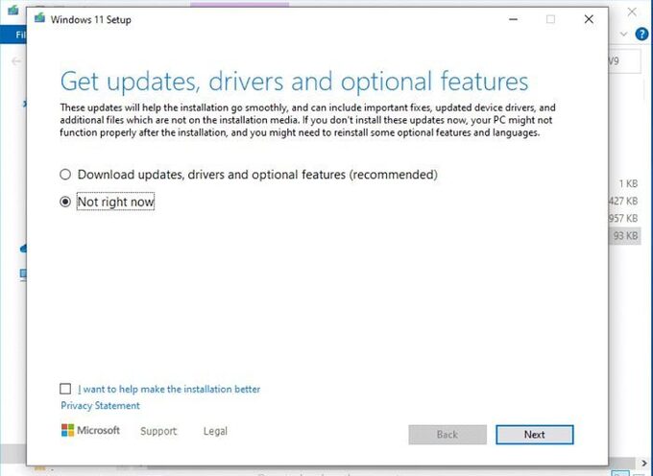The height and width of the screenshot is (476, 653).
Task: Choose the Not right now option
Action: (65, 202)
